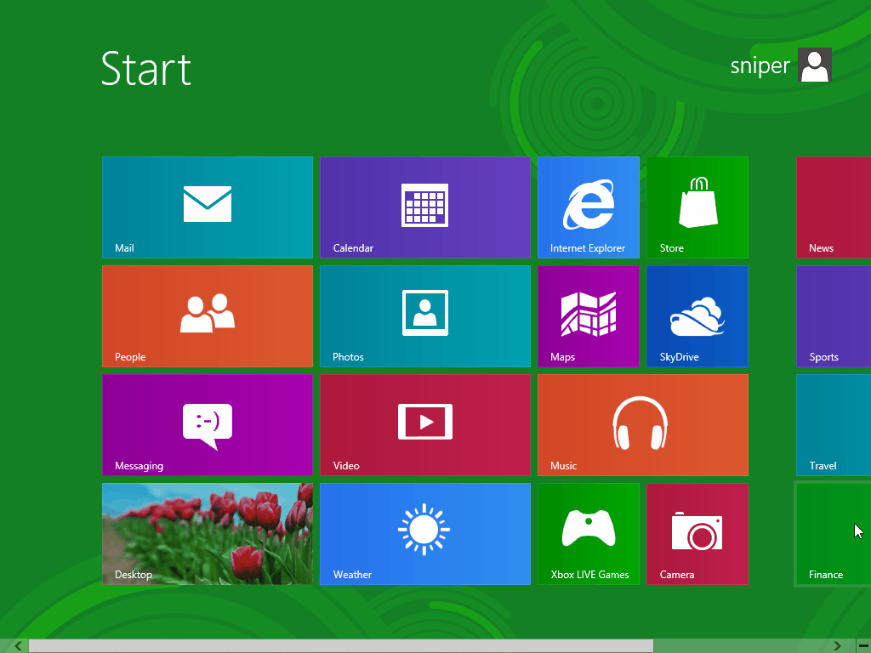Open the News tile
The image size is (871, 653).
[x=834, y=207]
